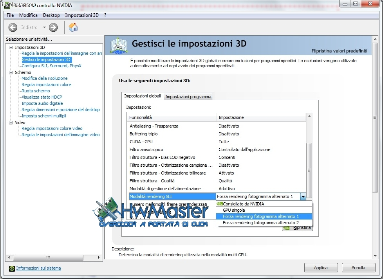The image size is (383, 279).
Task: Click main page scroll-up arrow
Action: click(375, 39)
